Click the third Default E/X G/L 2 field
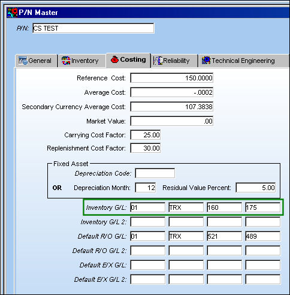The image size is (290, 295). click(225, 279)
